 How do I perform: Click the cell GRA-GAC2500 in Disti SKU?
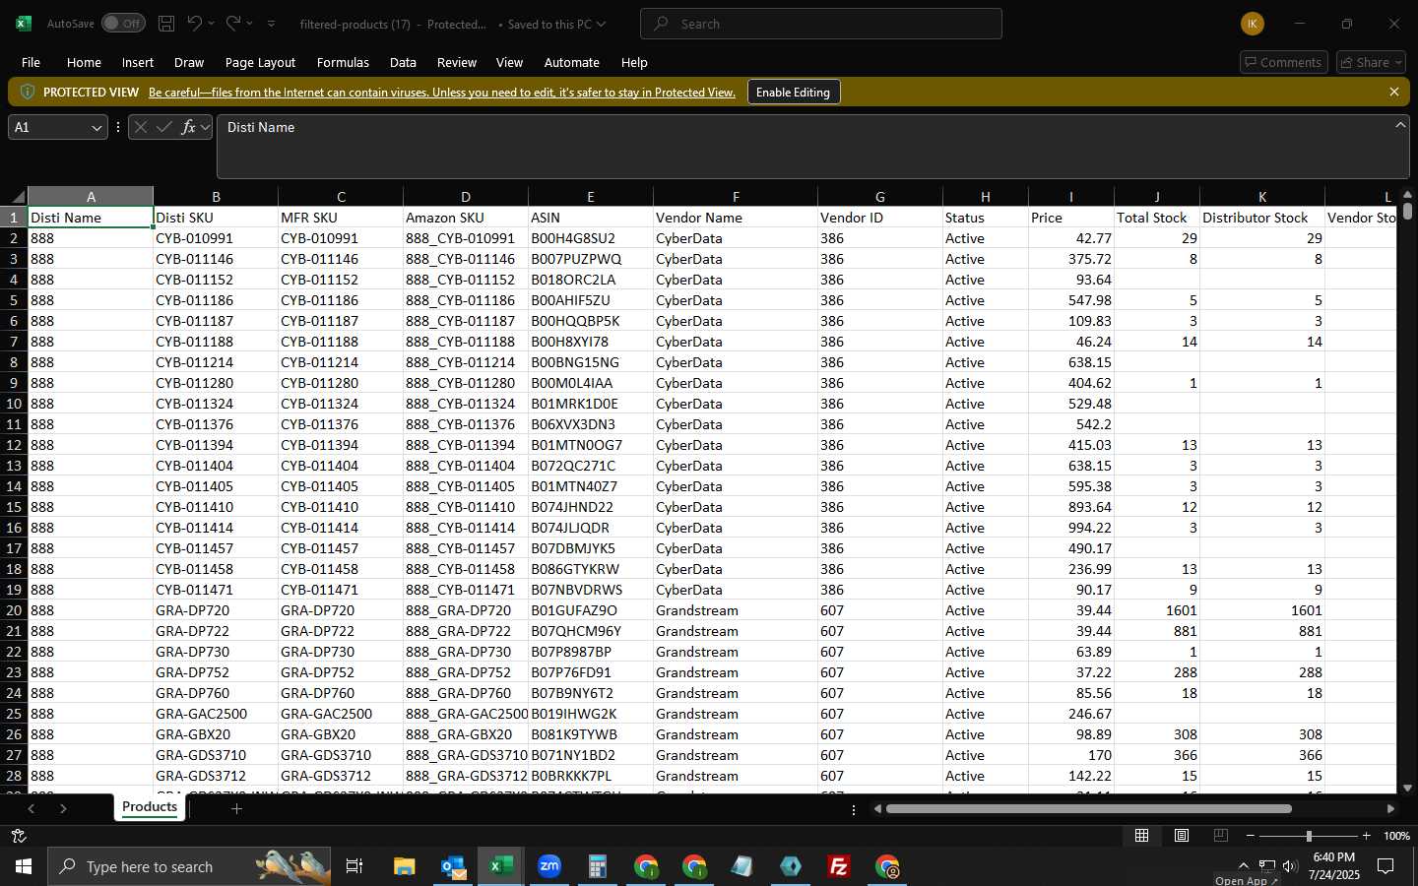point(215,714)
